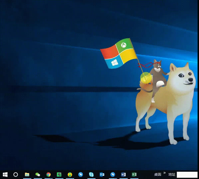
Task: Open Microsoft Word from taskbar
Action: click(123, 175)
